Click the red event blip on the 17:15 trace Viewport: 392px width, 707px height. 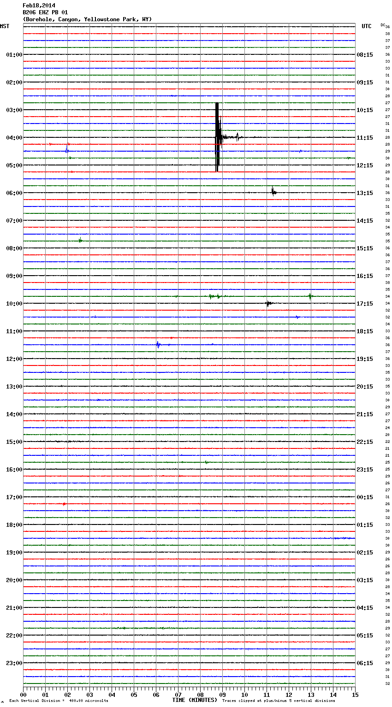click(x=64, y=504)
